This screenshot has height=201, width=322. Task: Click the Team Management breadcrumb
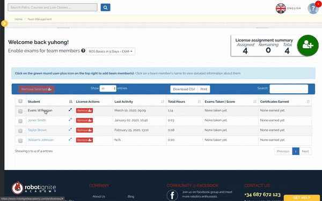[x=40, y=19]
